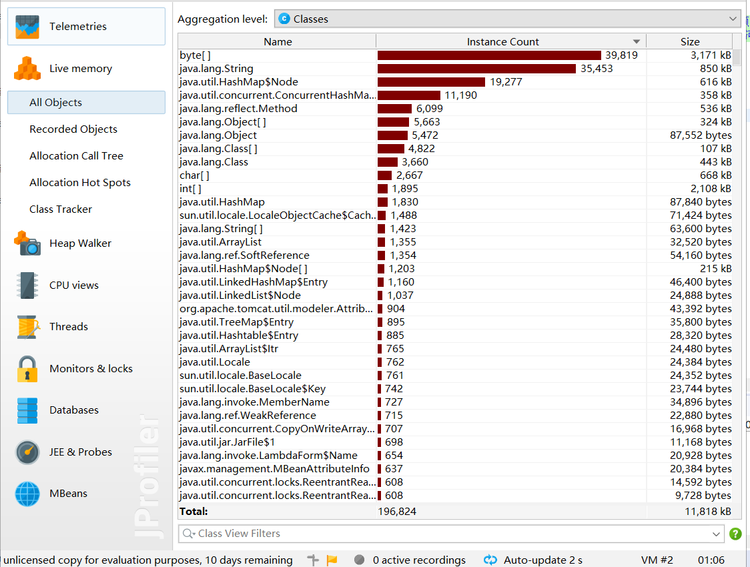Open the Telemetries section icon
This screenshot has height=567, width=750.
27,26
